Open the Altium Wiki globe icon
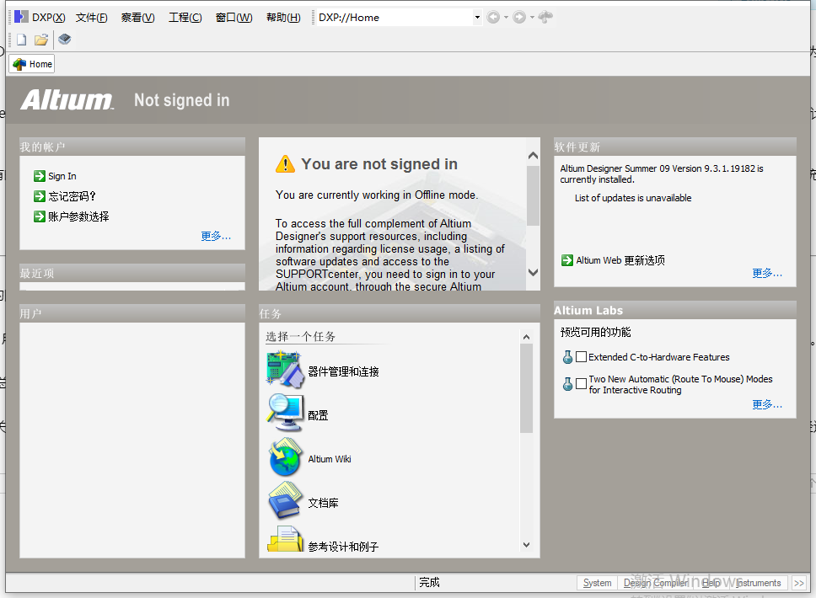This screenshot has height=598, width=816. click(x=284, y=458)
